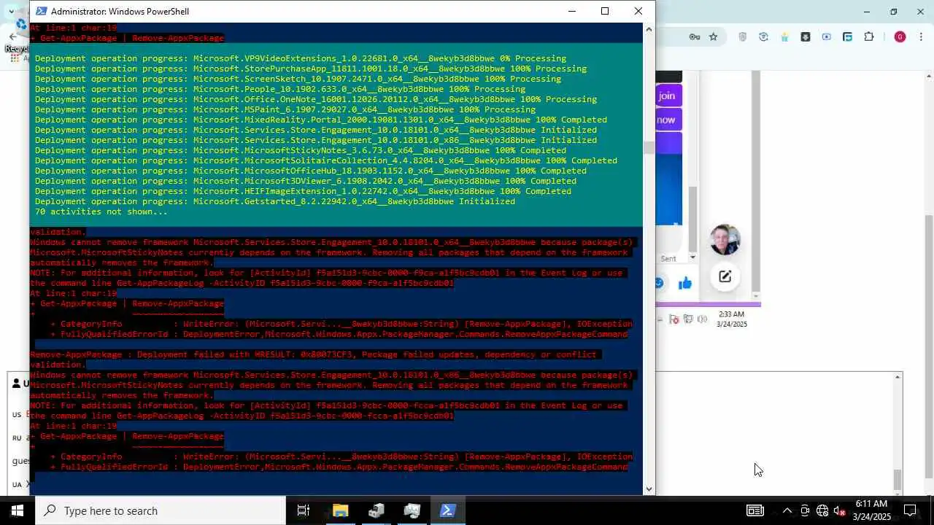Click the scroll-up arrow in PowerShell window
This screenshot has height=525, width=934.
point(649,29)
